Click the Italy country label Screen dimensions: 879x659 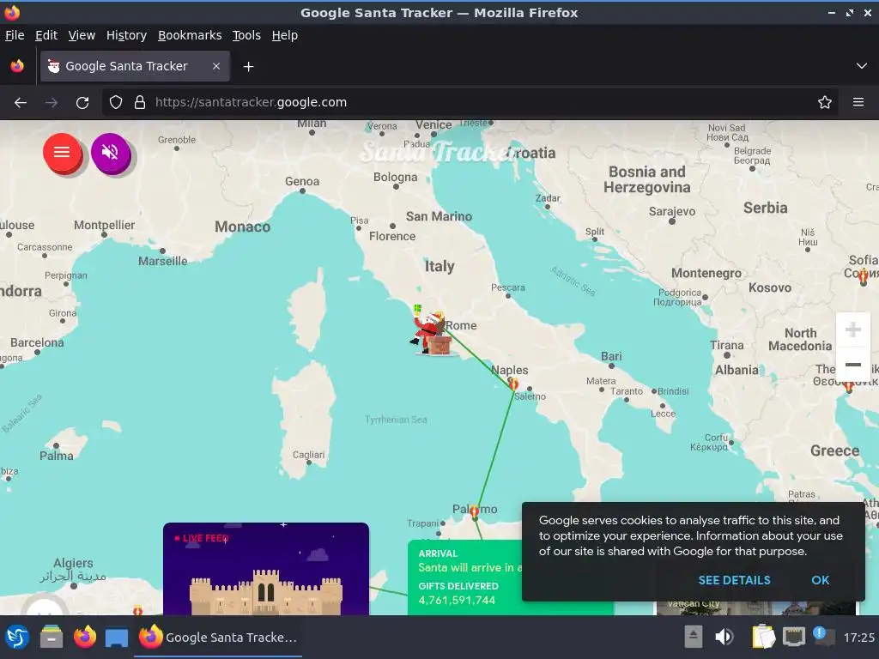point(439,266)
